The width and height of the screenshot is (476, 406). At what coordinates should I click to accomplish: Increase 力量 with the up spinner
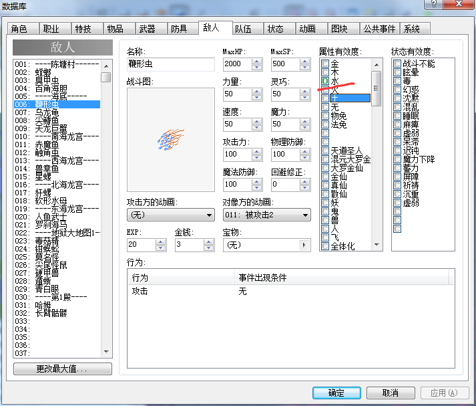257,91
